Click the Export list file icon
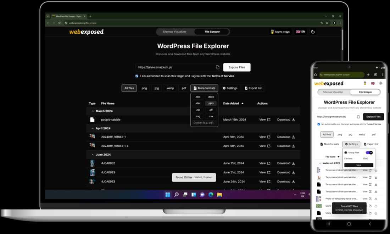The width and height of the screenshot is (390, 234). (x=246, y=88)
